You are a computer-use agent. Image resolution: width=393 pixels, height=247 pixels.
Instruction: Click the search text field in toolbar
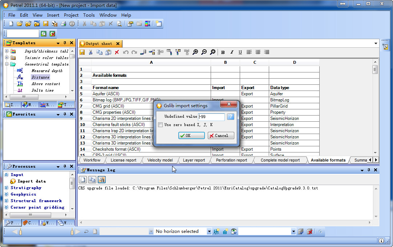(23, 34)
